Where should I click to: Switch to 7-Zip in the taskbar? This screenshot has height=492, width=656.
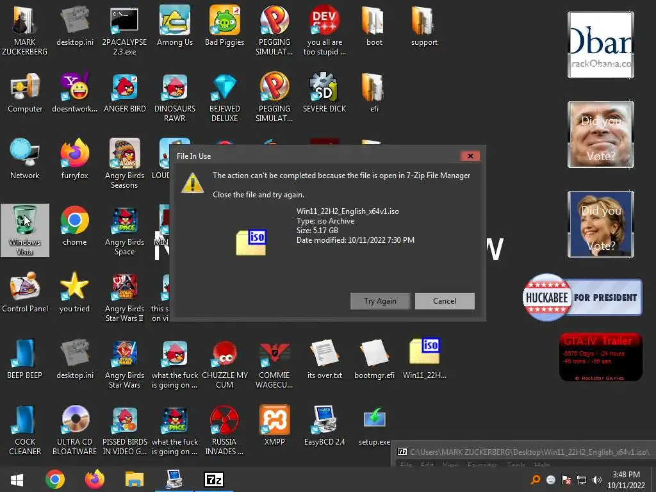[214, 479]
